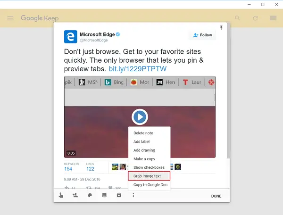Click the verified badge next to Microsoft Edge
283x215 pixels.
click(x=118, y=34)
